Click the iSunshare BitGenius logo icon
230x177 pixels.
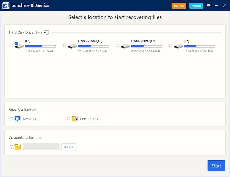(x=6, y=6)
